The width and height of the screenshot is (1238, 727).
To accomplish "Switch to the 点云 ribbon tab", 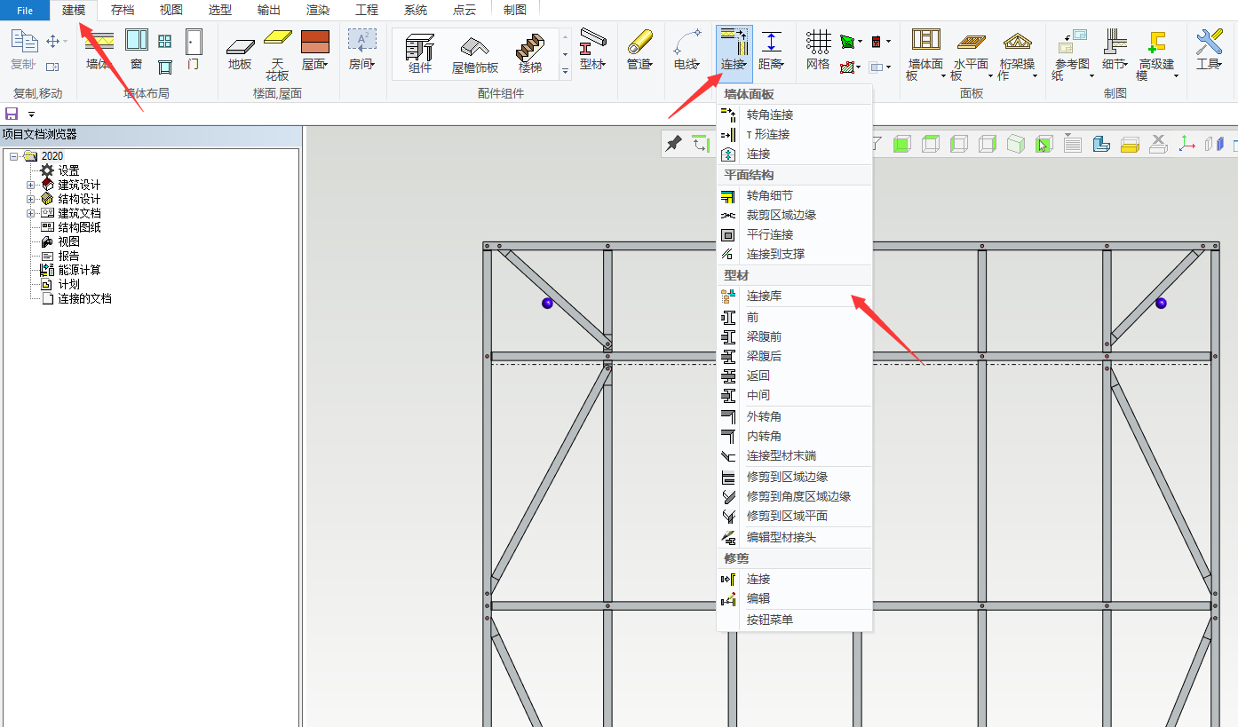I will [x=464, y=10].
